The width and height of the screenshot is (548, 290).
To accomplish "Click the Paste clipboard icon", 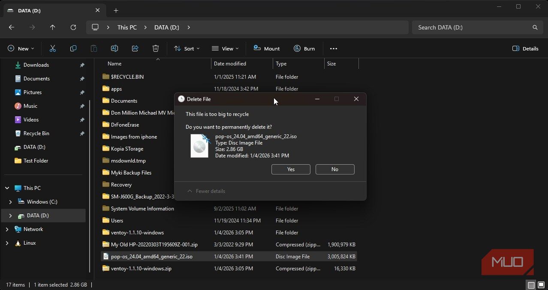I will point(94,49).
